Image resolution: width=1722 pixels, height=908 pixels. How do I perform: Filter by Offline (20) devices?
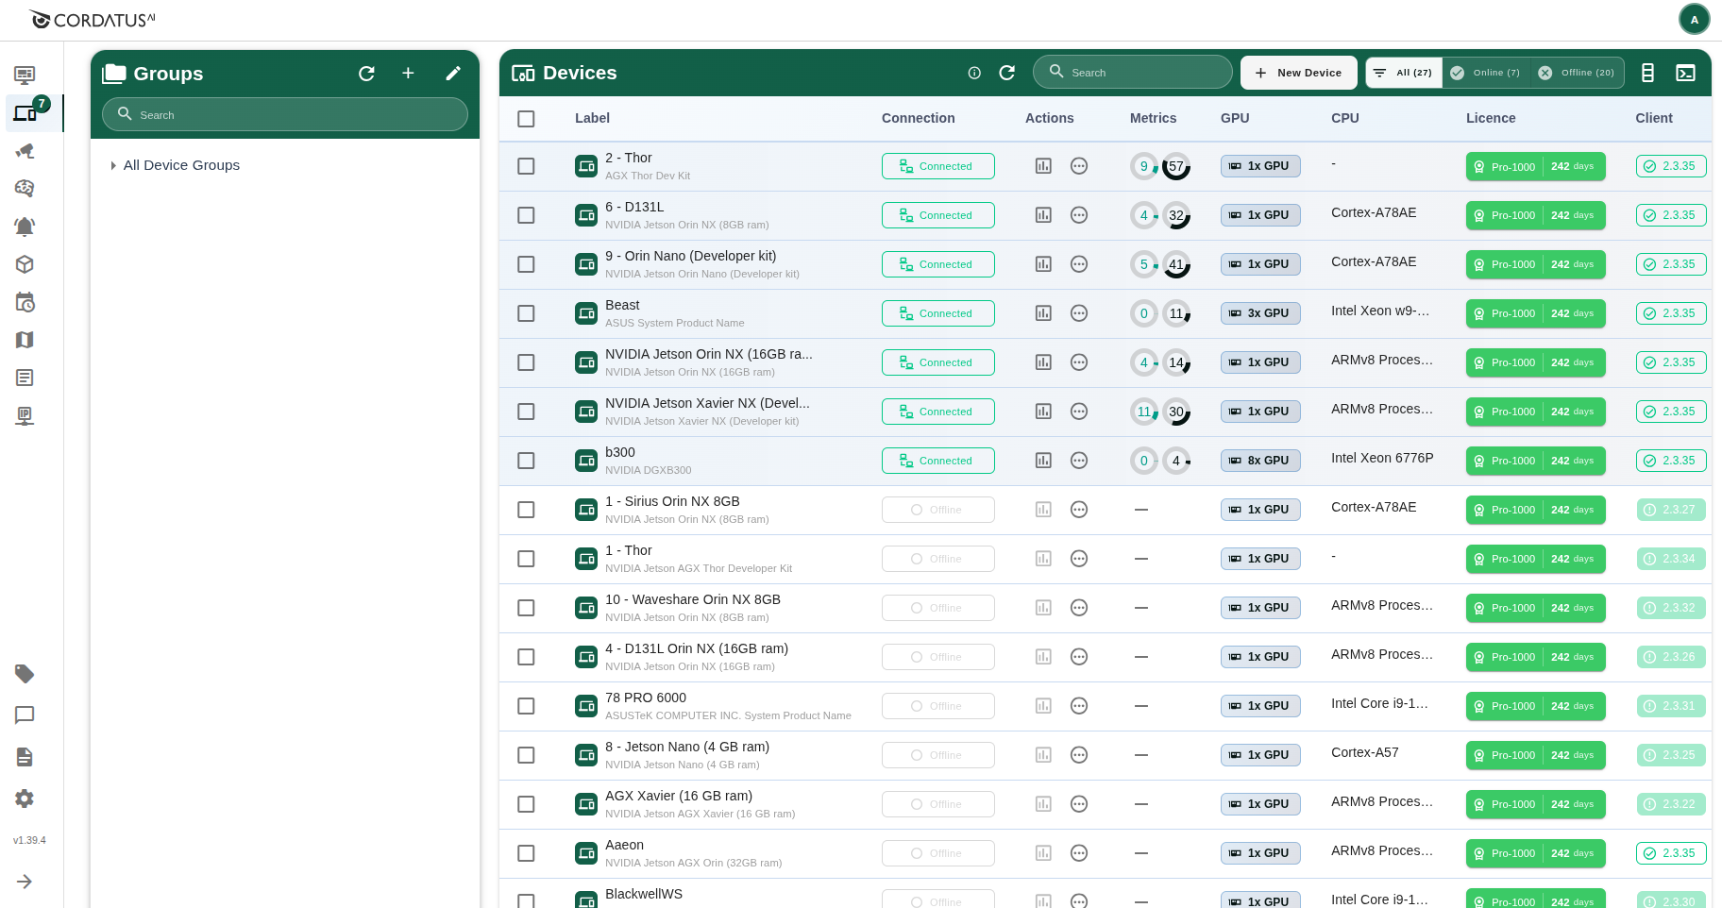click(x=1577, y=73)
